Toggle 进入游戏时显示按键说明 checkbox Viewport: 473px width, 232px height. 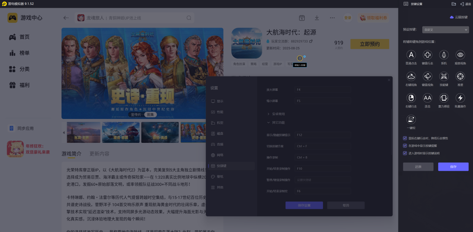(x=405, y=153)
